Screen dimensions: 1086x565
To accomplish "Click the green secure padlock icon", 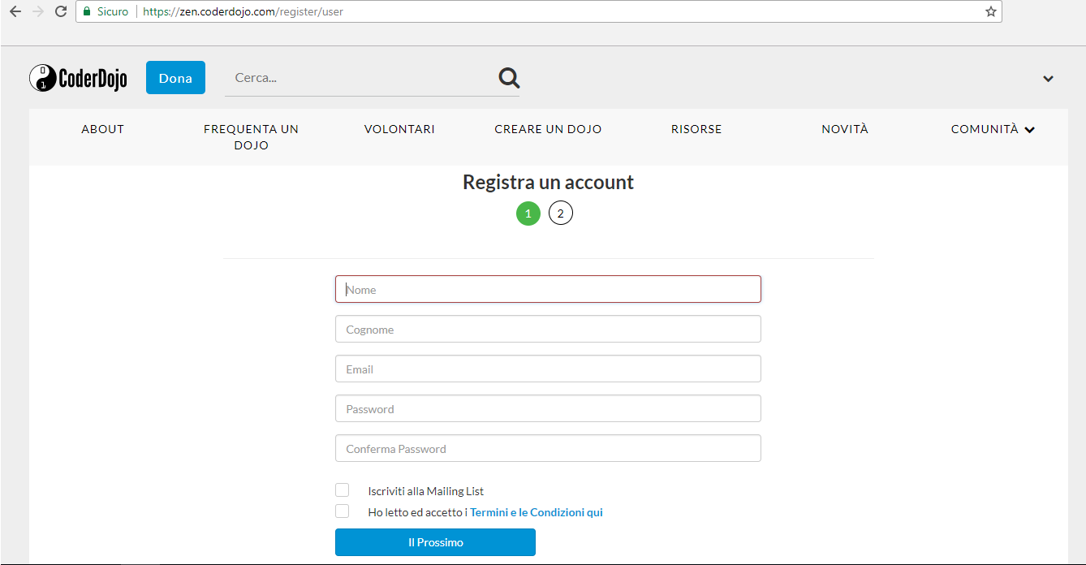I will click(87, 11).
